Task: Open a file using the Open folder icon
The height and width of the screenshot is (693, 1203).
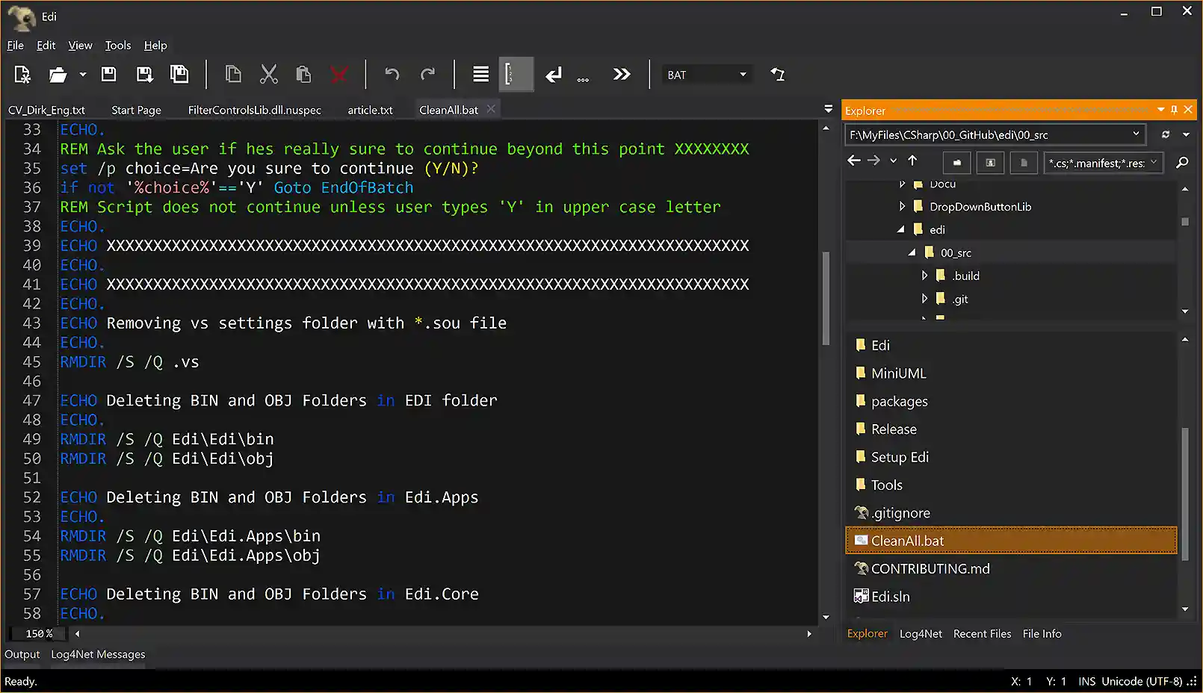Action: coord(57,74)
